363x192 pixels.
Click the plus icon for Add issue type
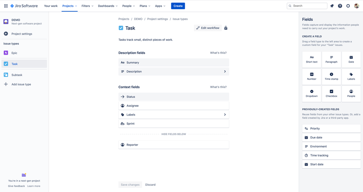(6, 84)
